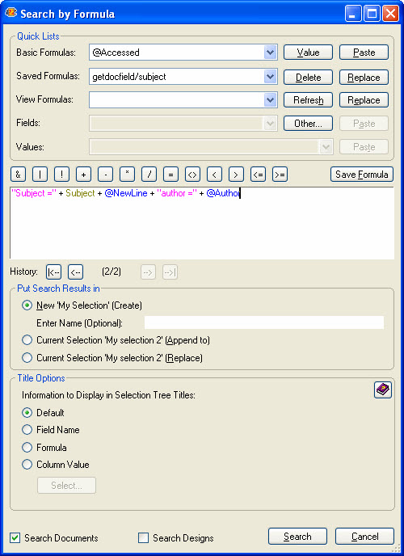Click the Save Formula button
This screenshot has height=556, width=404.
coord(362,174)
